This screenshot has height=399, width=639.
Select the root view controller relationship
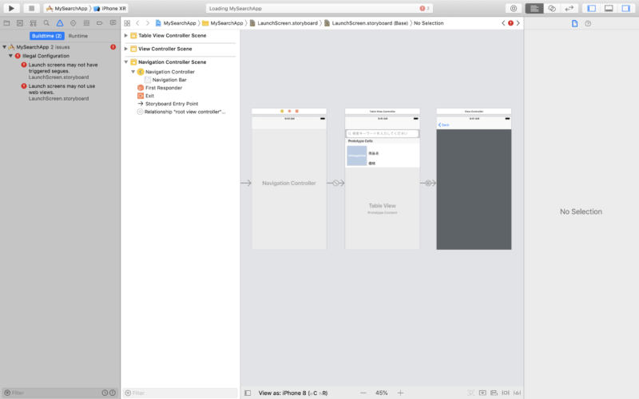pyautogui.click(x=185, y=112)
